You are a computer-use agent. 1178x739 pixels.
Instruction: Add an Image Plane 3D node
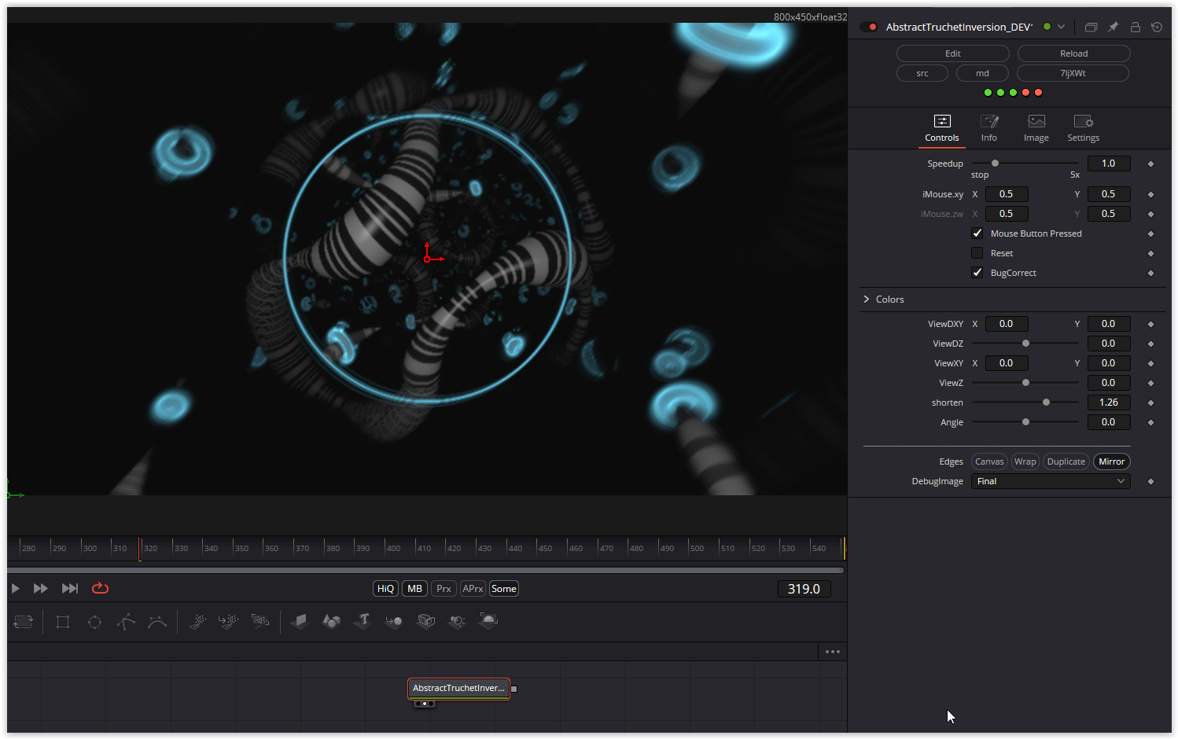300,622
